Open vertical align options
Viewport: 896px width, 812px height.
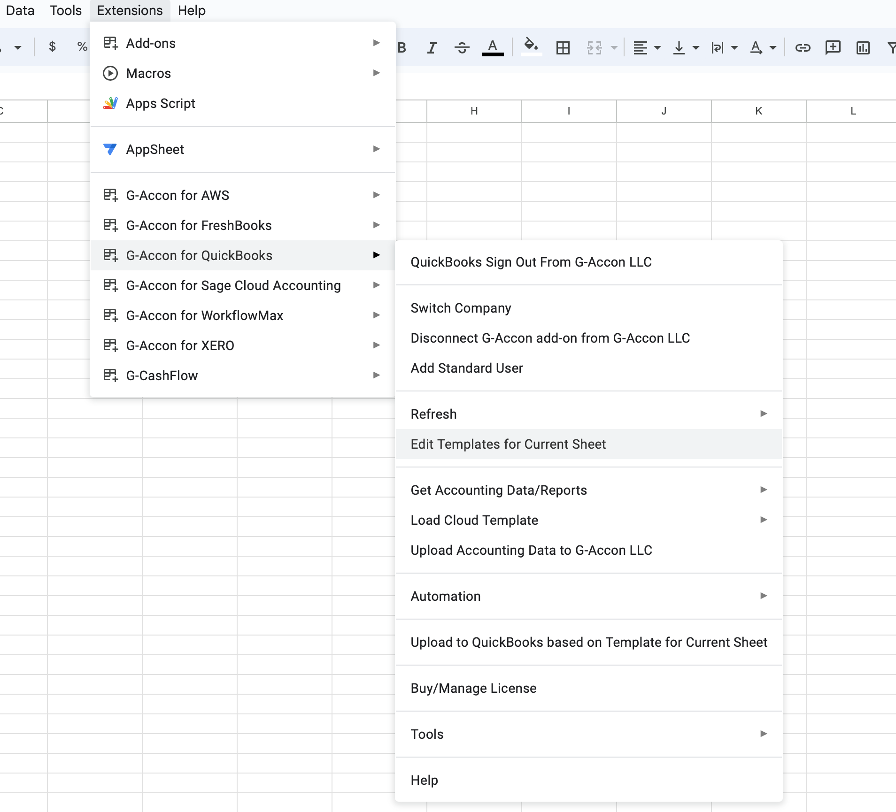coord(679,47)
